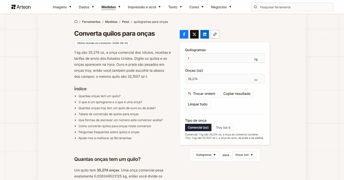Jump to Que formas de escrever section
This screenshot has height=180, width=344.
pyautogui.click(x=121, y=120)
